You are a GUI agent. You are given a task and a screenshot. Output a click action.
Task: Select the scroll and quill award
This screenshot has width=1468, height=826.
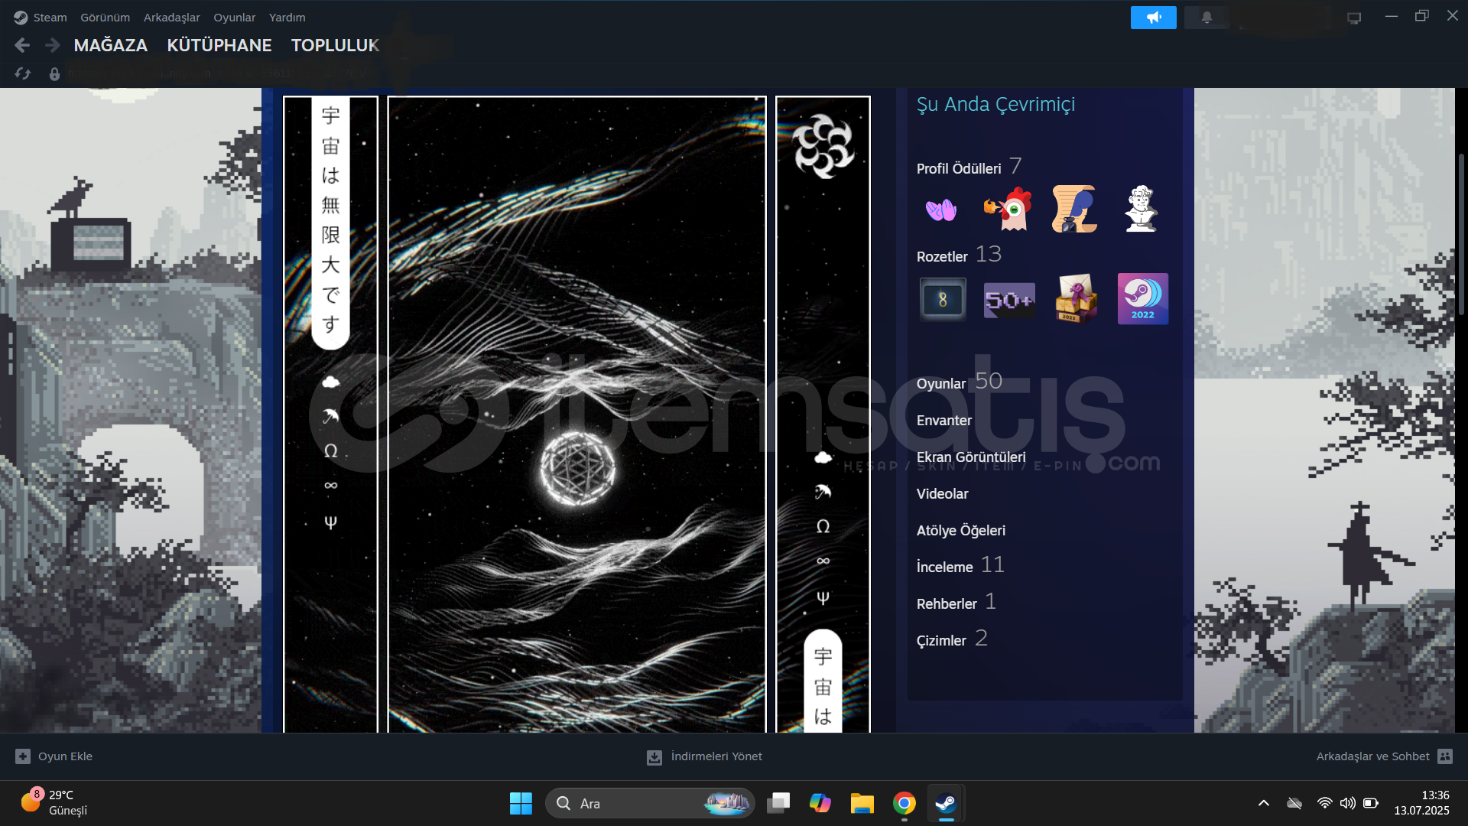click(1074, 209)
